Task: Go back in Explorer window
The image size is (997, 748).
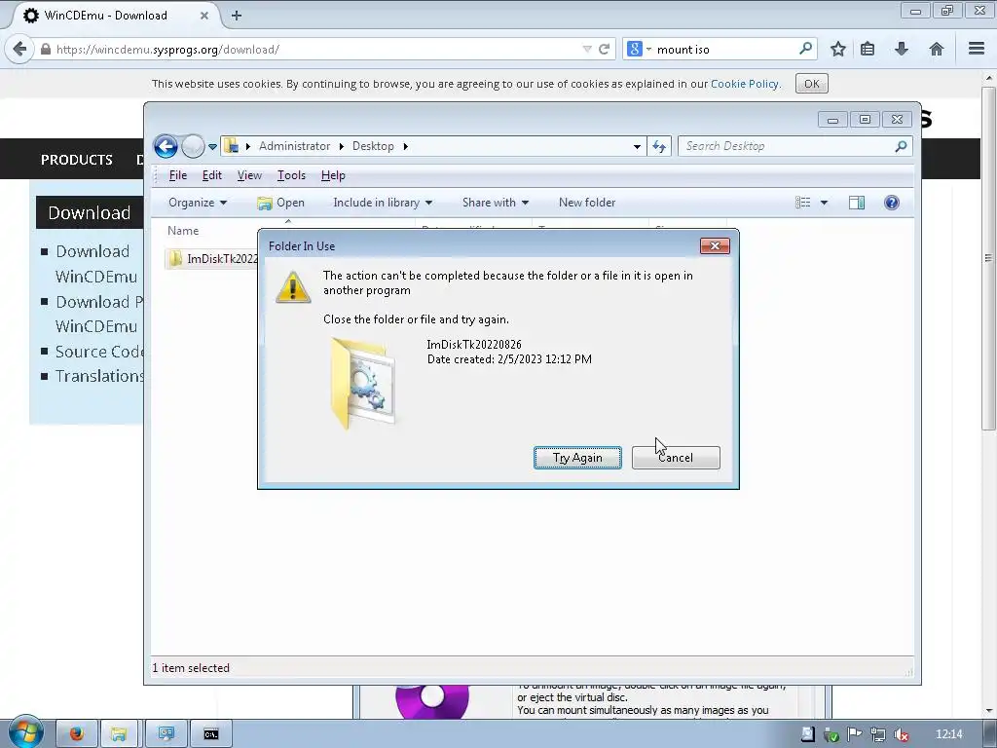Action: (166, 146)
